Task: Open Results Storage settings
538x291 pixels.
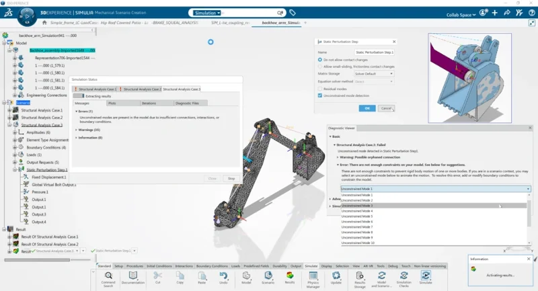Action: coord(360,276)
